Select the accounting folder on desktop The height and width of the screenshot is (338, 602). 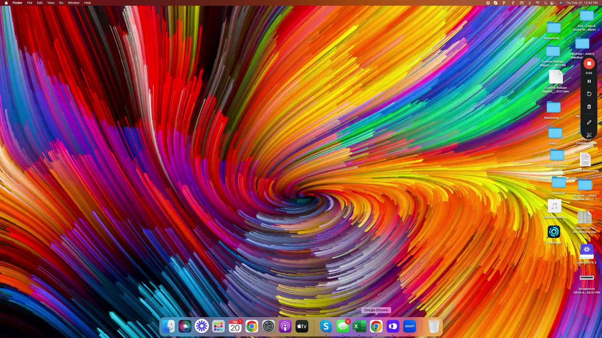pos(554,28)
